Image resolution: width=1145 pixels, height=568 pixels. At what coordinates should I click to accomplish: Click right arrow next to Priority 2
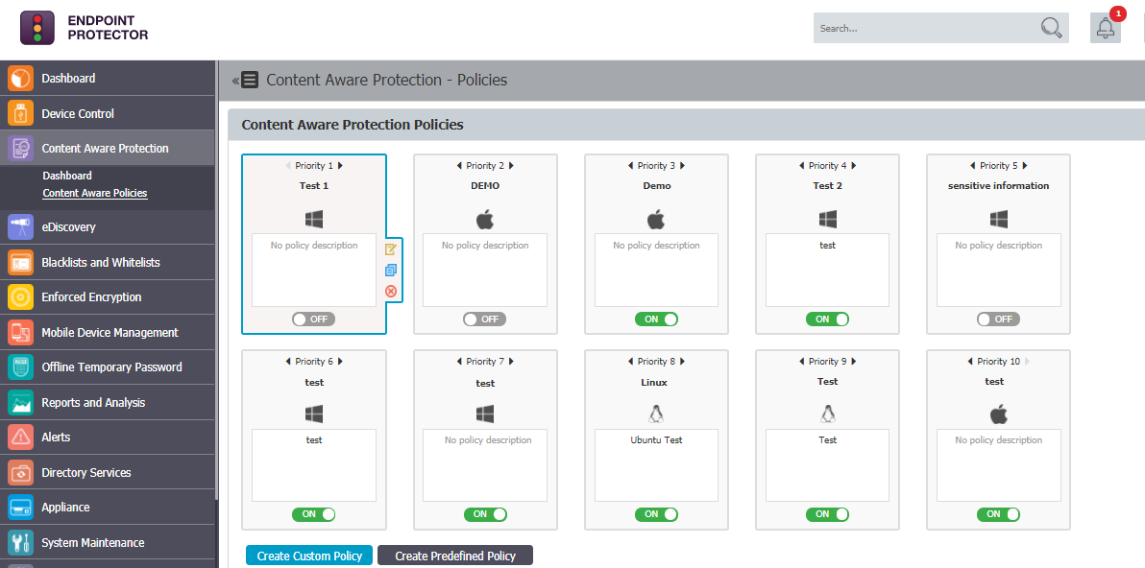[x=512, y=166]
